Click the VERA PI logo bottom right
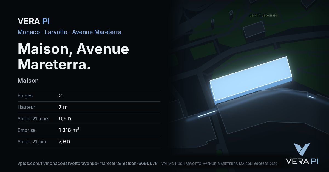The width and height of the screenshot is (329, 172). [302, 154]
